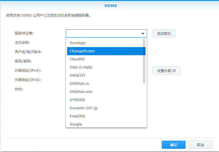
Task: Click the 设置外部 IP button
Action: coord(166,71)
